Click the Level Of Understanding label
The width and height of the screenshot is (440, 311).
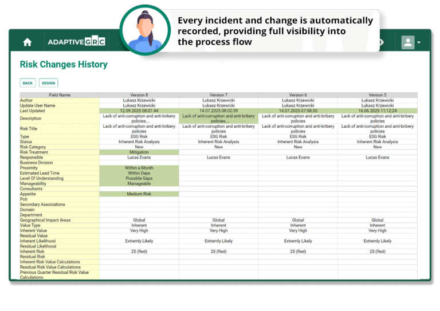[60, 178]
